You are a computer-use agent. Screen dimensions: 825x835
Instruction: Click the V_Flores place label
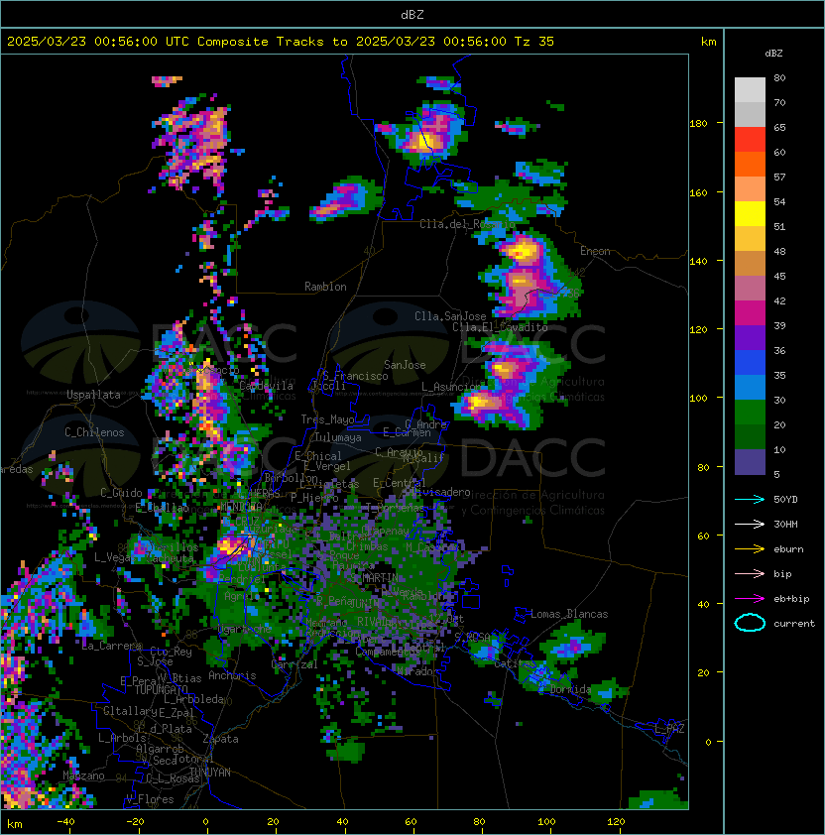[x=150, y=800]
